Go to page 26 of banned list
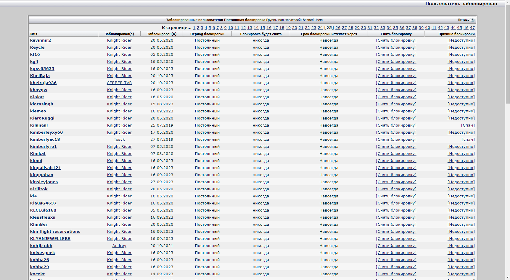 pos(338,27)
